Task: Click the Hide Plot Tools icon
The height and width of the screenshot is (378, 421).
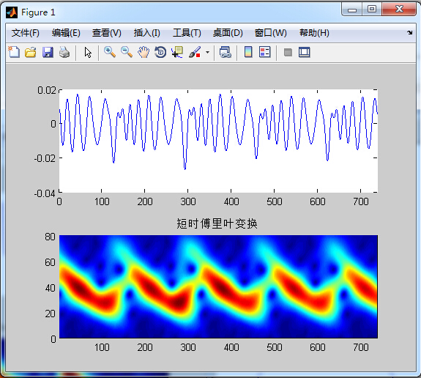Action: [288, 53]
